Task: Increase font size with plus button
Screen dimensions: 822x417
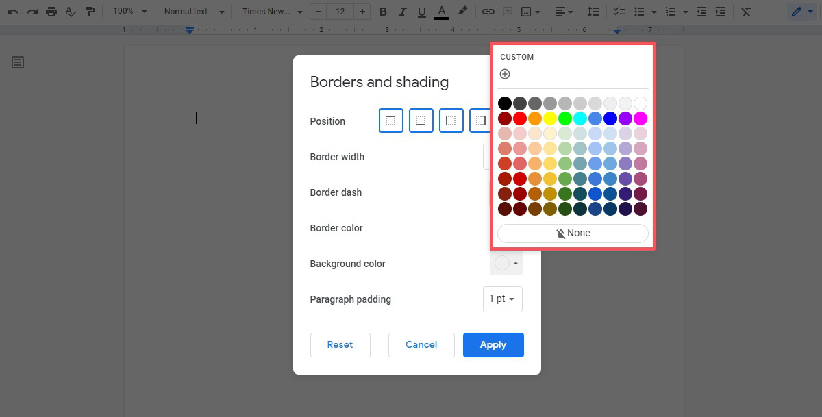Action: coord(362,12)
